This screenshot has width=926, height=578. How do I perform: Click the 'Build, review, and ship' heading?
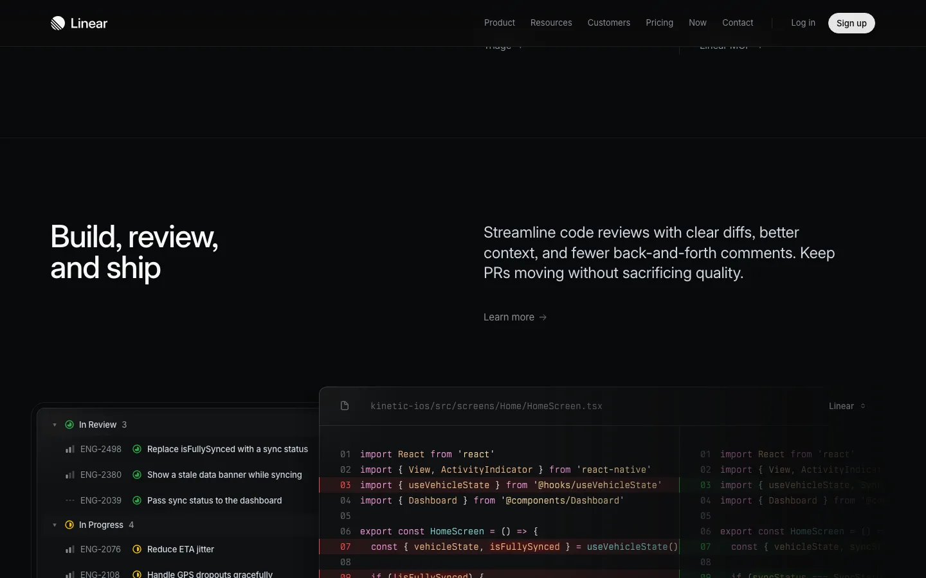pos(134,252)
